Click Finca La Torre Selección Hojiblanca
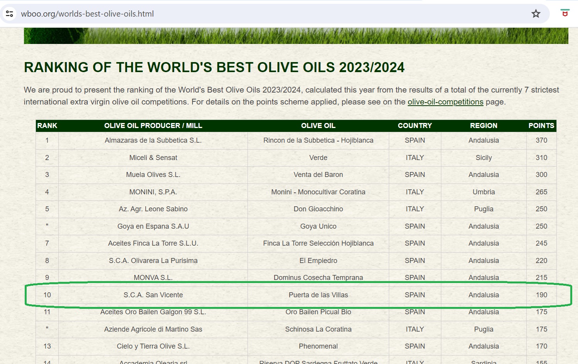This screenshot has height=364, width=578. (x=318, y=243)
